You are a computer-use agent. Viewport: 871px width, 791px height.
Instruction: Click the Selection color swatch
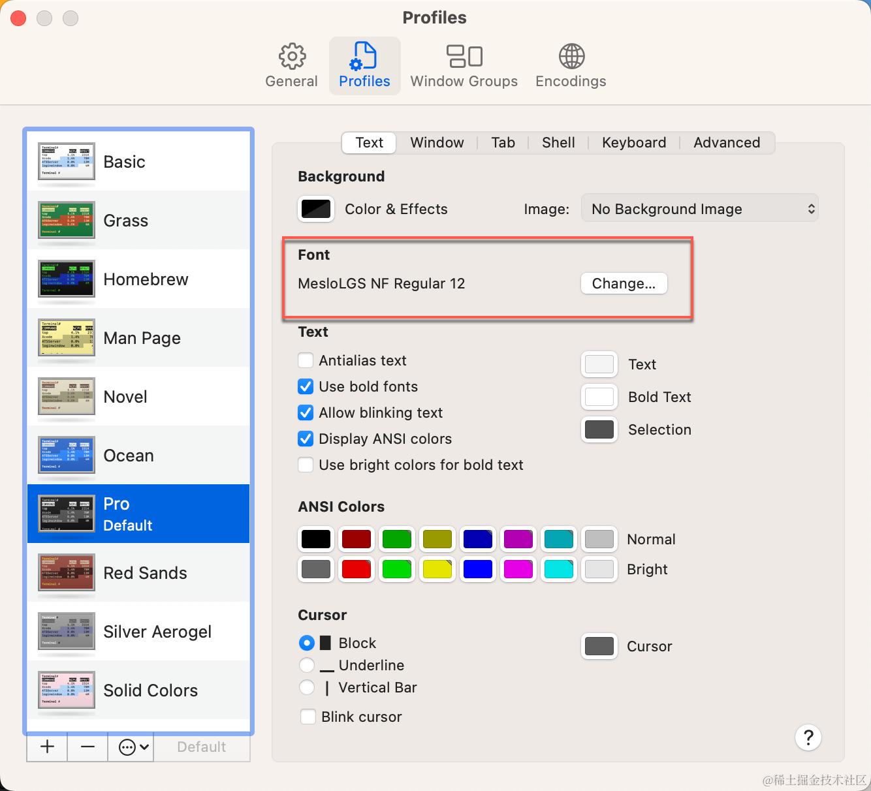click(x=599, y=429)
